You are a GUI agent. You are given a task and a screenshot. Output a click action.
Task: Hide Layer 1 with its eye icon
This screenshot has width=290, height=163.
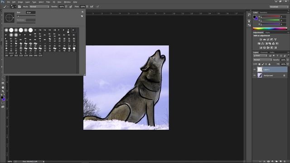[x=255, y=69]
